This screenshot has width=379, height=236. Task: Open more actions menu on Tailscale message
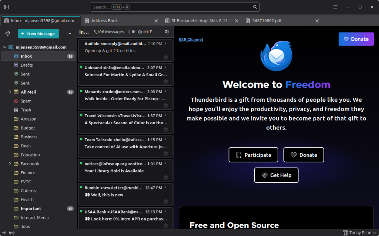(166, 139)
